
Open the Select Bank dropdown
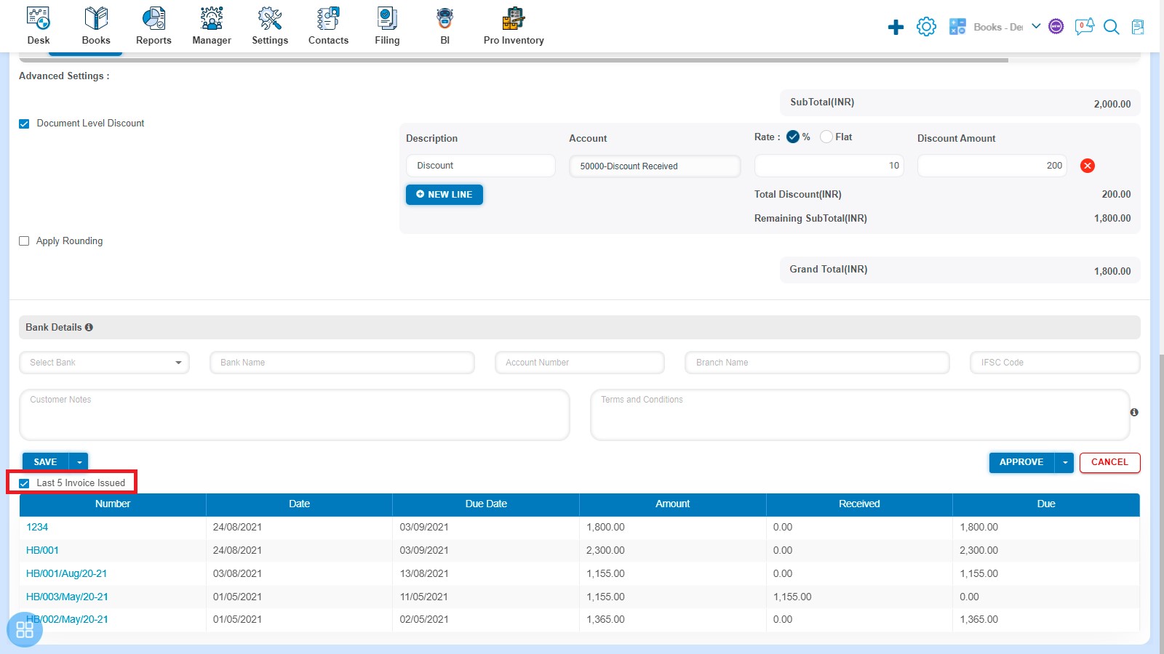(x=104, y=363)
